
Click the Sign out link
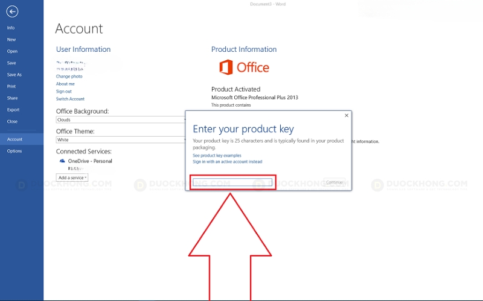click(x=64, y=92)
